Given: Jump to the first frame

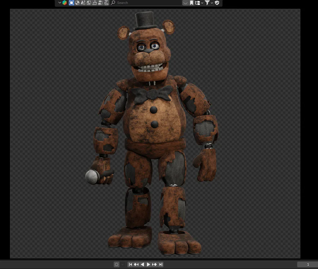Looking at the screenshot, I should coord(130,264).
